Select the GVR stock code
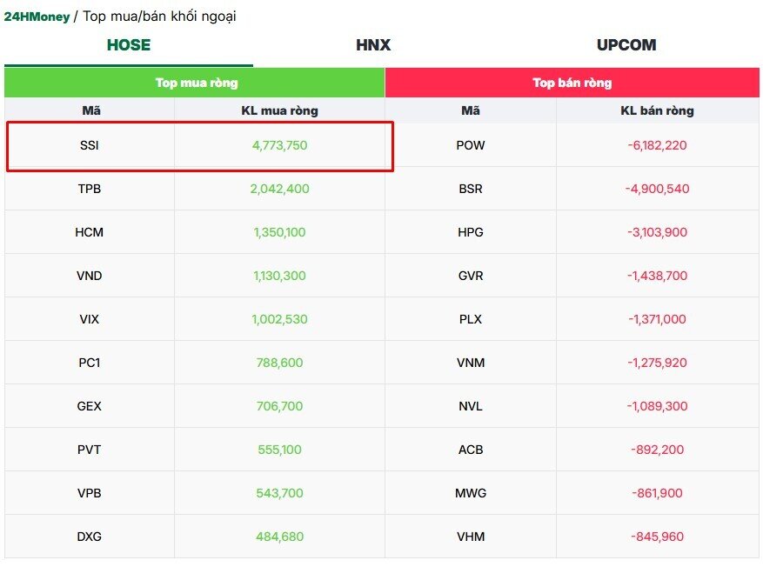The width and height of the screenshot is (763, 567). (471, 276)
